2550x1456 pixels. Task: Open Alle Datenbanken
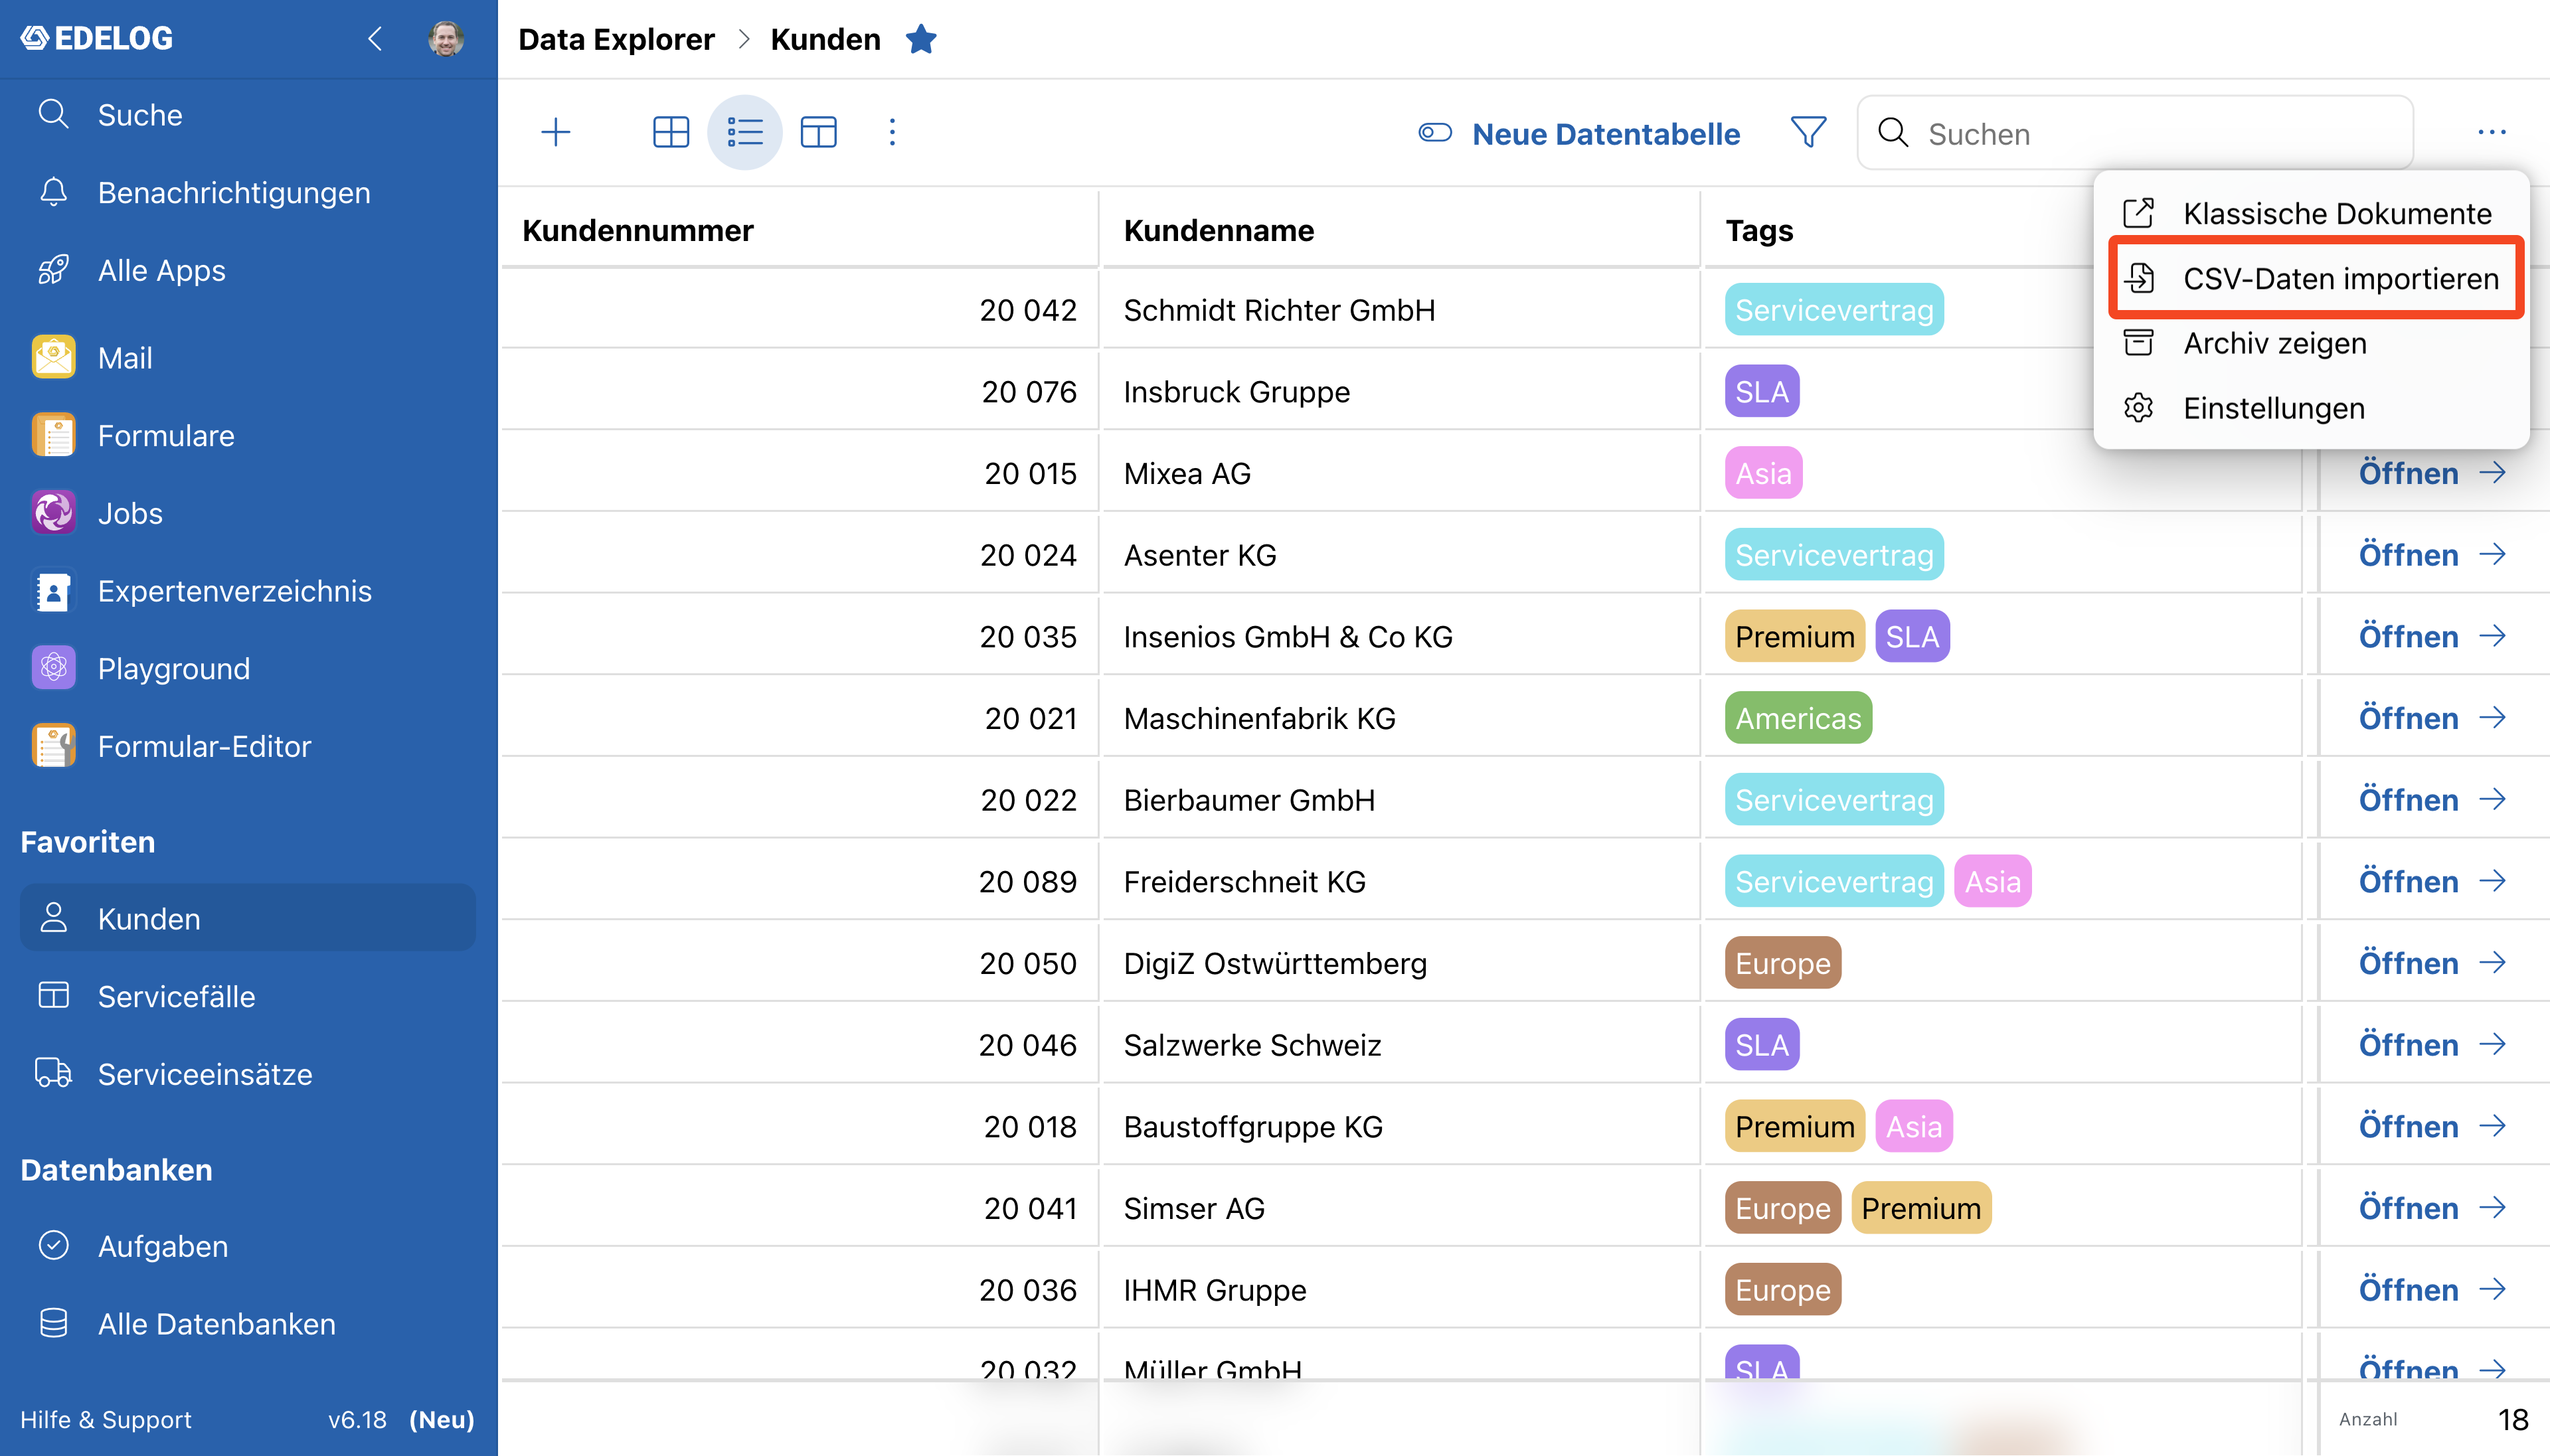[x=249, y=1324]
